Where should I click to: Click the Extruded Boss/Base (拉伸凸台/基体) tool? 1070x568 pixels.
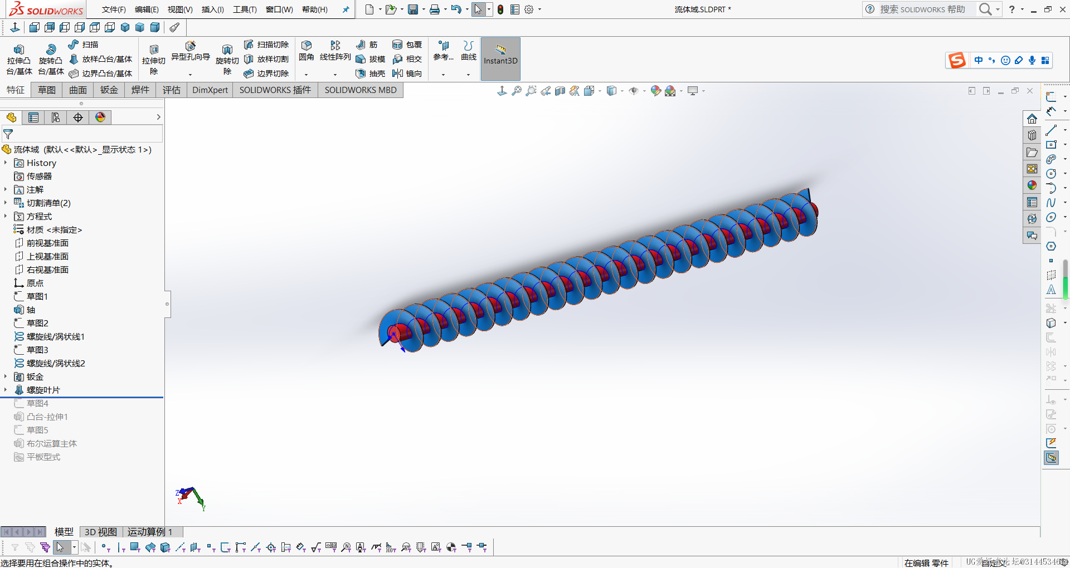pyautogui.click(x=19, y=59)
